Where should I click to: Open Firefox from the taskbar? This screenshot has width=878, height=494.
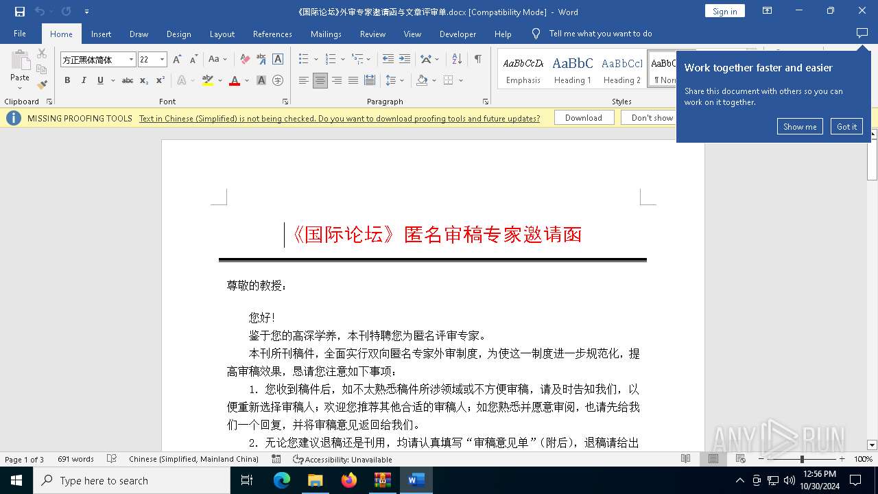349,480
